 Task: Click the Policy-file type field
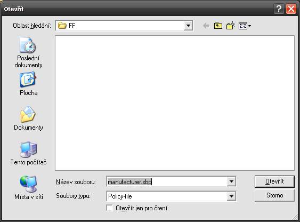point(167,196)
